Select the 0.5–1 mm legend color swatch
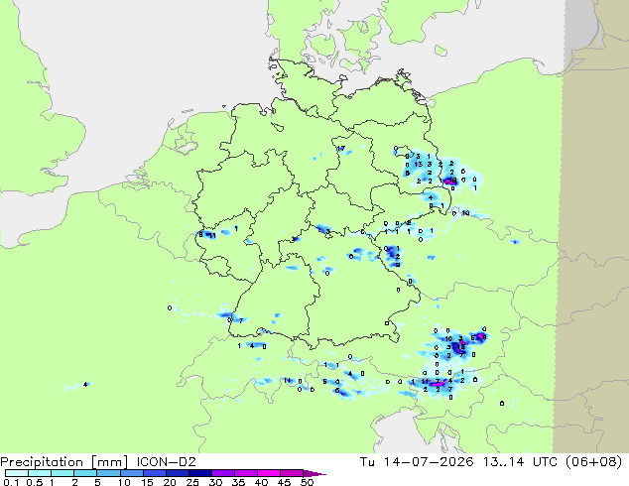This screenshot has height=486, width=629. [40, 473]
